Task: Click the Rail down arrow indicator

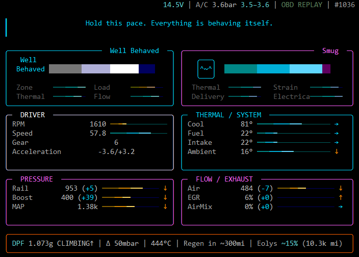Action: point(165,188)
